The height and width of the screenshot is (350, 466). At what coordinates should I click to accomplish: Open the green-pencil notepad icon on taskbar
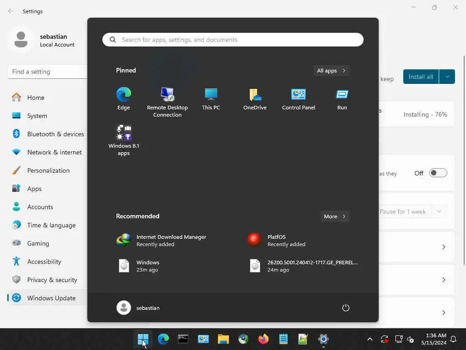tap(303, 339)
